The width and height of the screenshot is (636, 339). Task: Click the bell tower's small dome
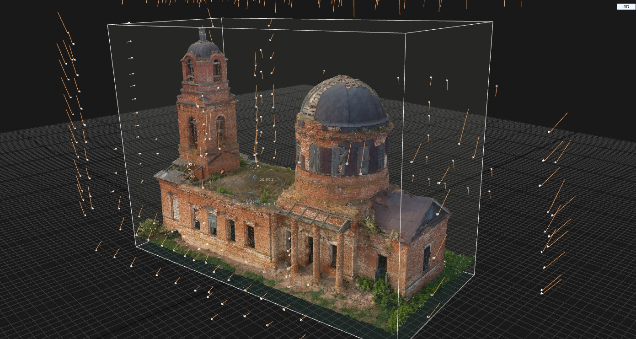tap(203, 48)
